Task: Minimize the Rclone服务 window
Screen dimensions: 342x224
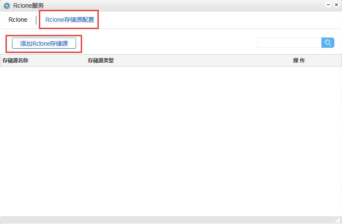Action: 328,5
